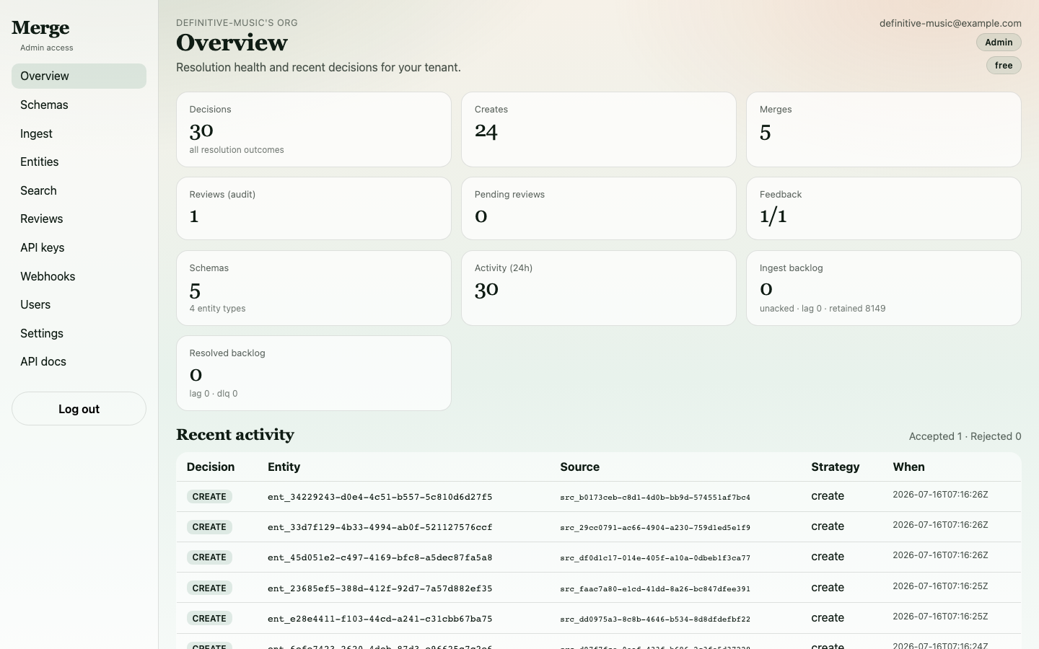Navigate to Entities

coord(79,162)
